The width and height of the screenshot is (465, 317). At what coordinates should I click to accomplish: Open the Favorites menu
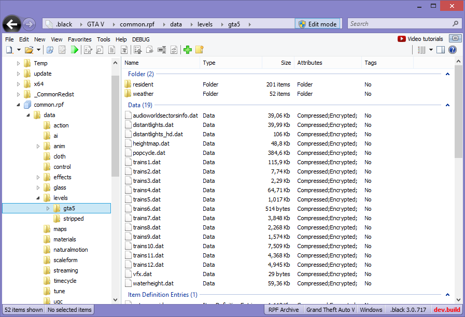80,39
